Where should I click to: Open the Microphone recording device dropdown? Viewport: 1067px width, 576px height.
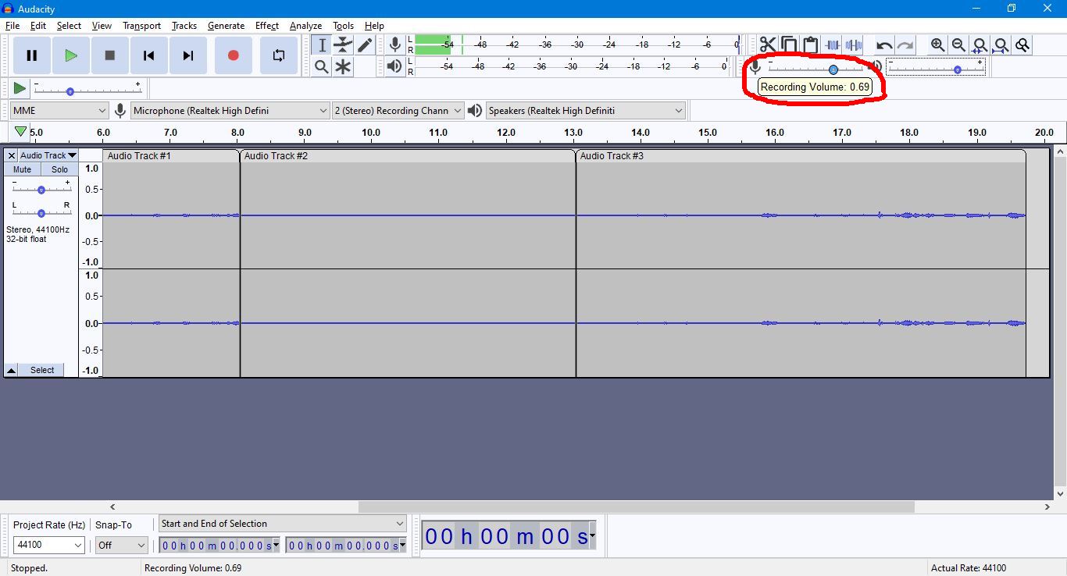click(x=230, y=111)
